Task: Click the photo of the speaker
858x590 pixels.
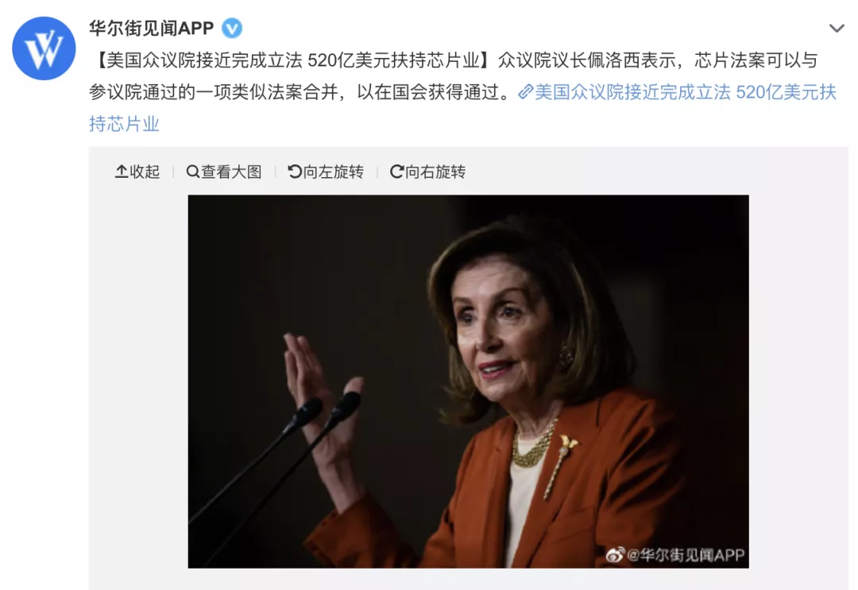Action: pos(469,381)
